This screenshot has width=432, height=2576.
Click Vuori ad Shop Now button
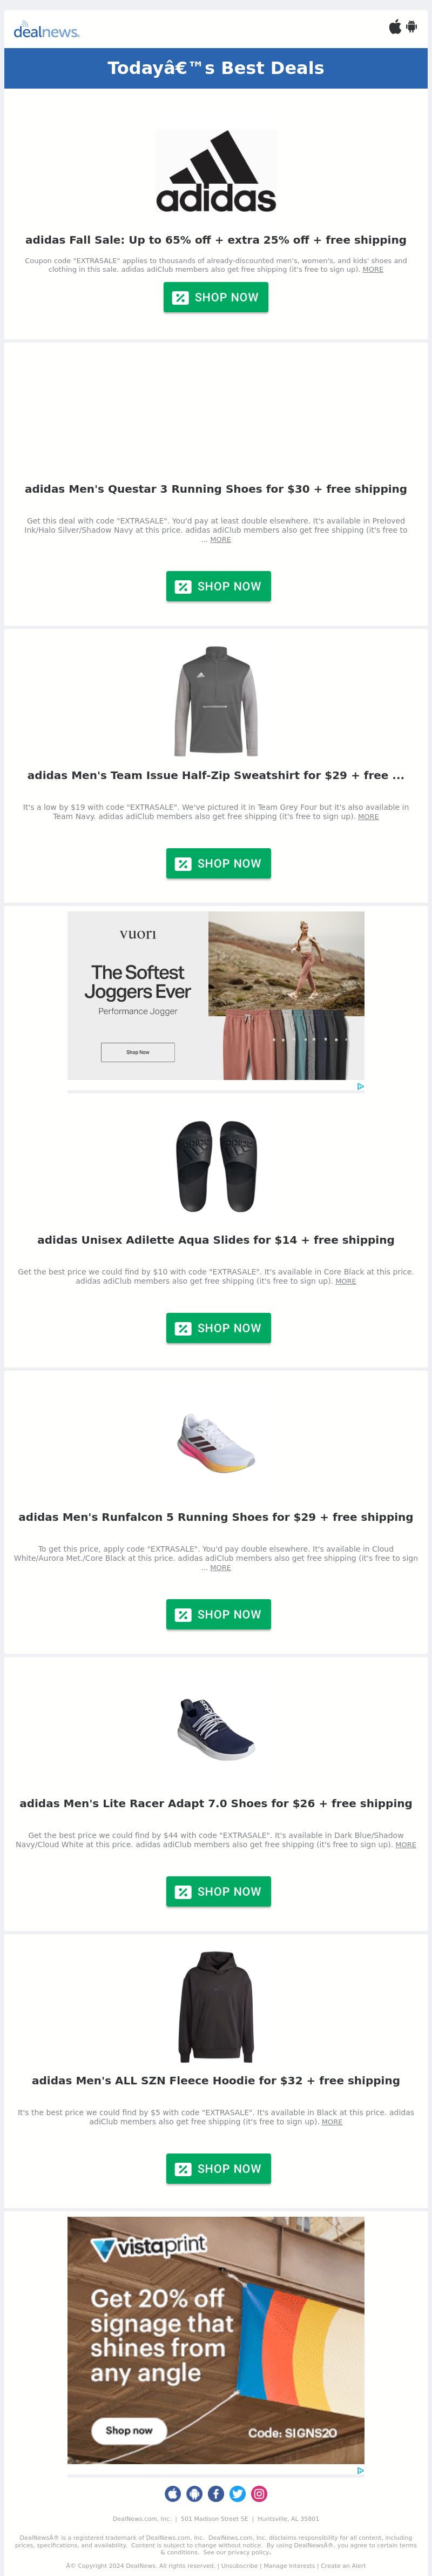(x=138, y=1052)
